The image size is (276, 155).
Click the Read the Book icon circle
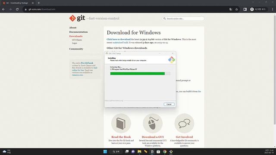pyautogui.click(x=121, y=124)
